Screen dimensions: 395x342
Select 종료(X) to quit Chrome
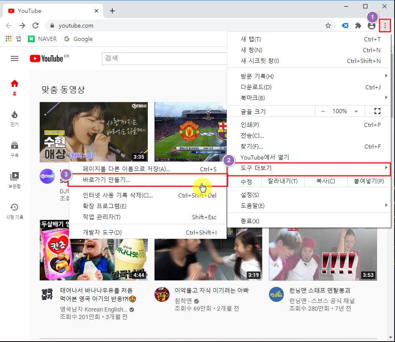click(309, 221)
